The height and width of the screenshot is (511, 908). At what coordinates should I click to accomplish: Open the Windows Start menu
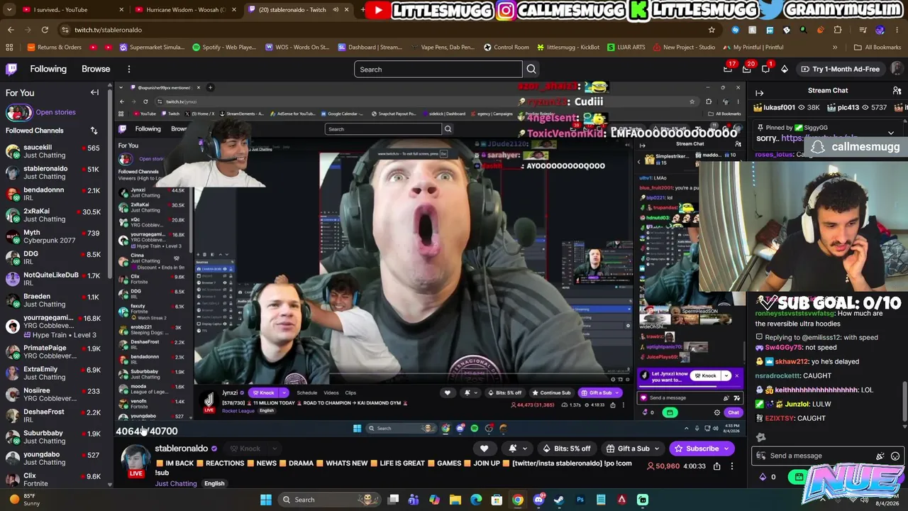point(266,500)
